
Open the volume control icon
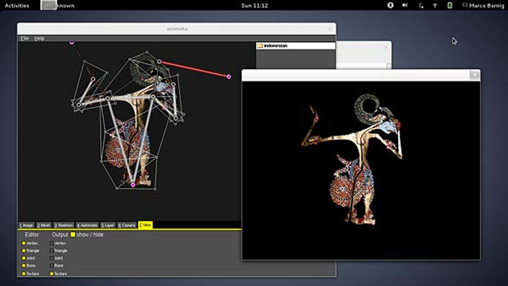pos(404,5)
